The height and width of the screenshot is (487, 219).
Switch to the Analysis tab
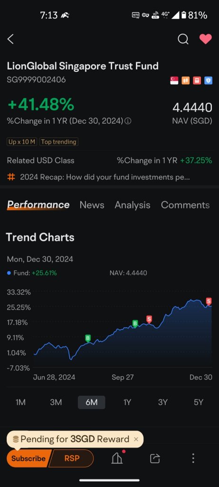point(133,205)
